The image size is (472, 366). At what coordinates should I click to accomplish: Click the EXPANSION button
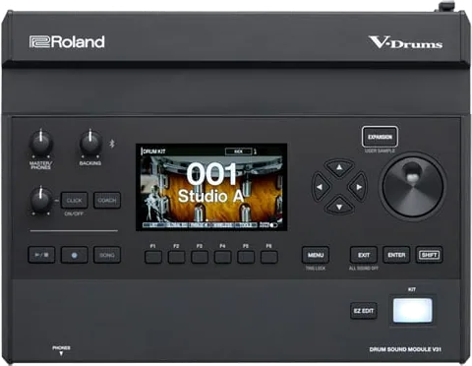pos(380,137)
